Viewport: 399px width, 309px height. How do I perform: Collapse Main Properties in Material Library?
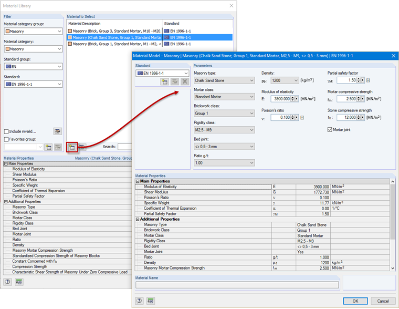(x=6, y=163)
